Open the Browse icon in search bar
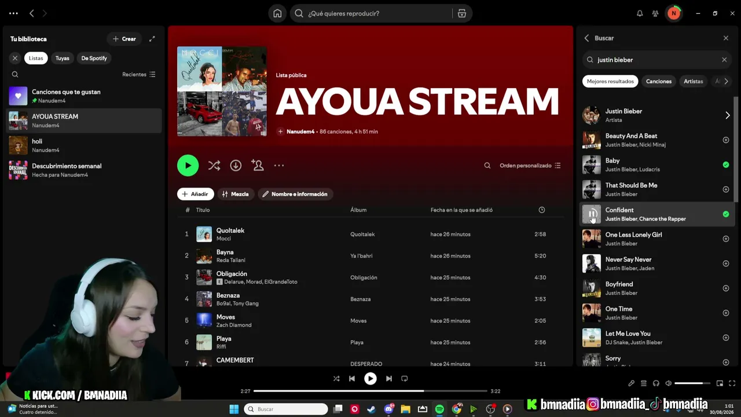The width and height of the screenshot is (741, 417). click(462, 13)
